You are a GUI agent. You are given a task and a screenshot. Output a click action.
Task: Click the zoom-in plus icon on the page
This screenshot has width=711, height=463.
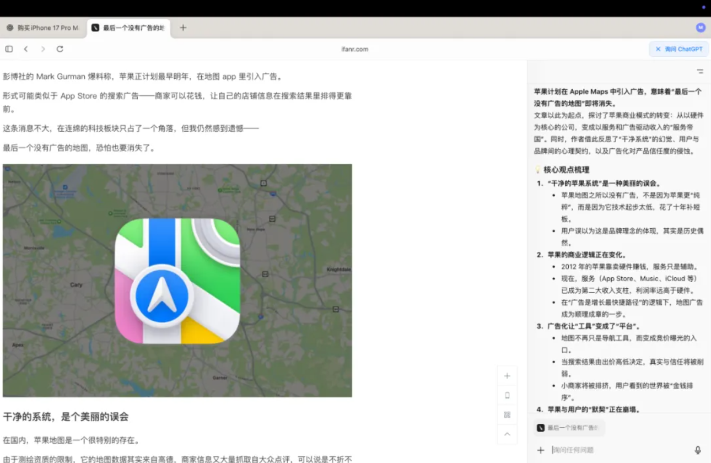pyautogui.click(x=507, y=375)
